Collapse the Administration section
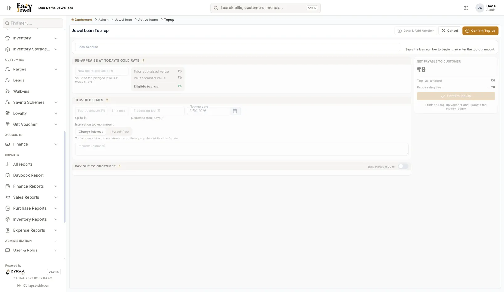Screen dimensions: 504x292 coord(56,241)
